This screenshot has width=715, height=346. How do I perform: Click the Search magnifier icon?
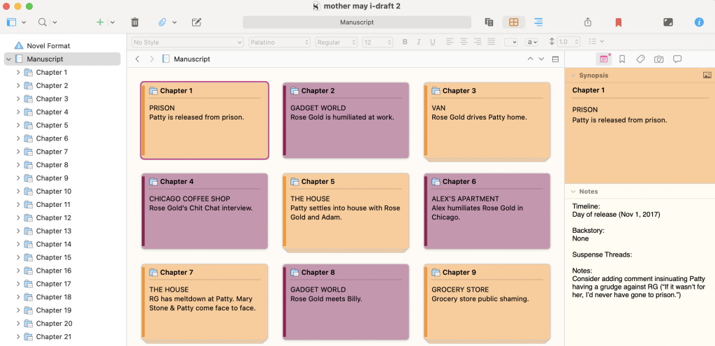click(43, 22)
